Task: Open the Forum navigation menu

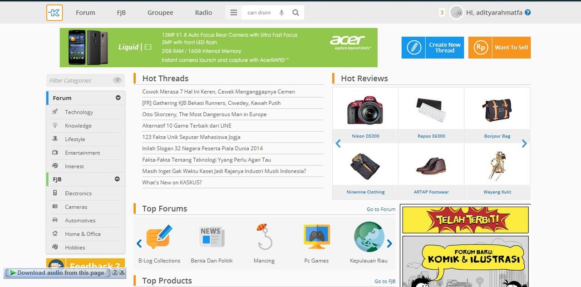Action: (85, 13)
